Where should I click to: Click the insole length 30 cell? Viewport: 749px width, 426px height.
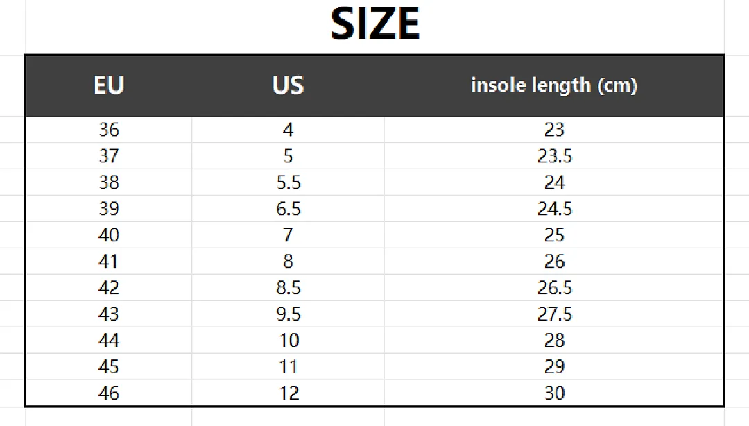point(553,393)
